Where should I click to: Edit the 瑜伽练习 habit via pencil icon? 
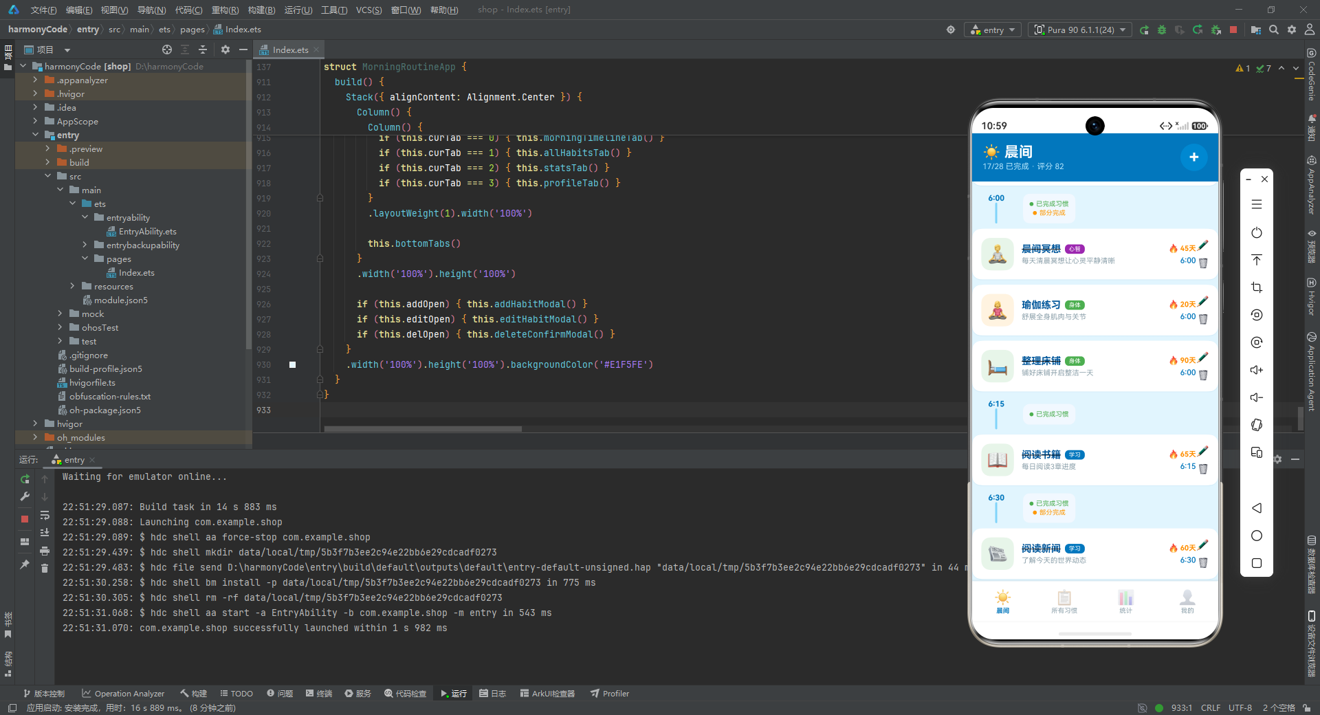coord(1203,302)
